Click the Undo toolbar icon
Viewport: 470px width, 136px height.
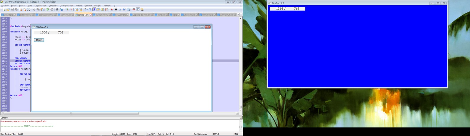47,9
